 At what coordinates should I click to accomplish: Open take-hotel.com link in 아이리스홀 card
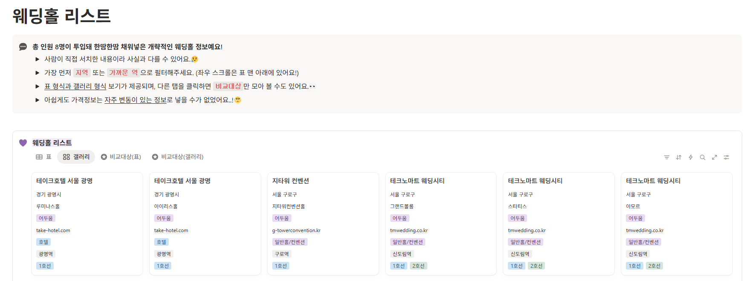click(171, 230)
